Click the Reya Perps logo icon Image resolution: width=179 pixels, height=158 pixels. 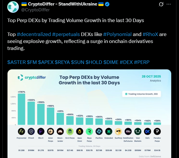pyautogui.click(x=89, y=131)
